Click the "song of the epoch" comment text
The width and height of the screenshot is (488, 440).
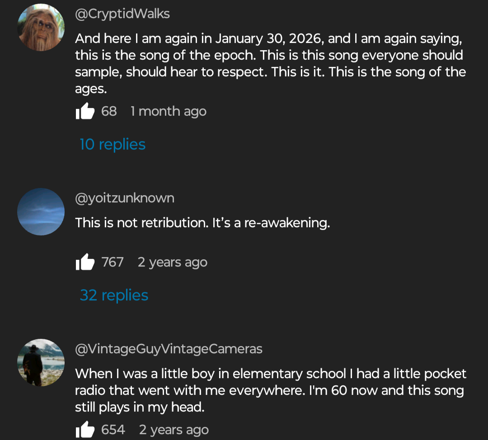pos(270,63)
